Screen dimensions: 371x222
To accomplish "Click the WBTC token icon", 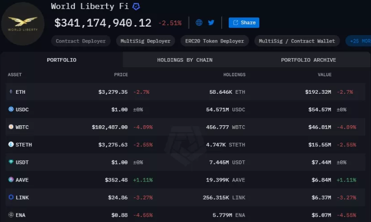I will click(x=11, y=127).
